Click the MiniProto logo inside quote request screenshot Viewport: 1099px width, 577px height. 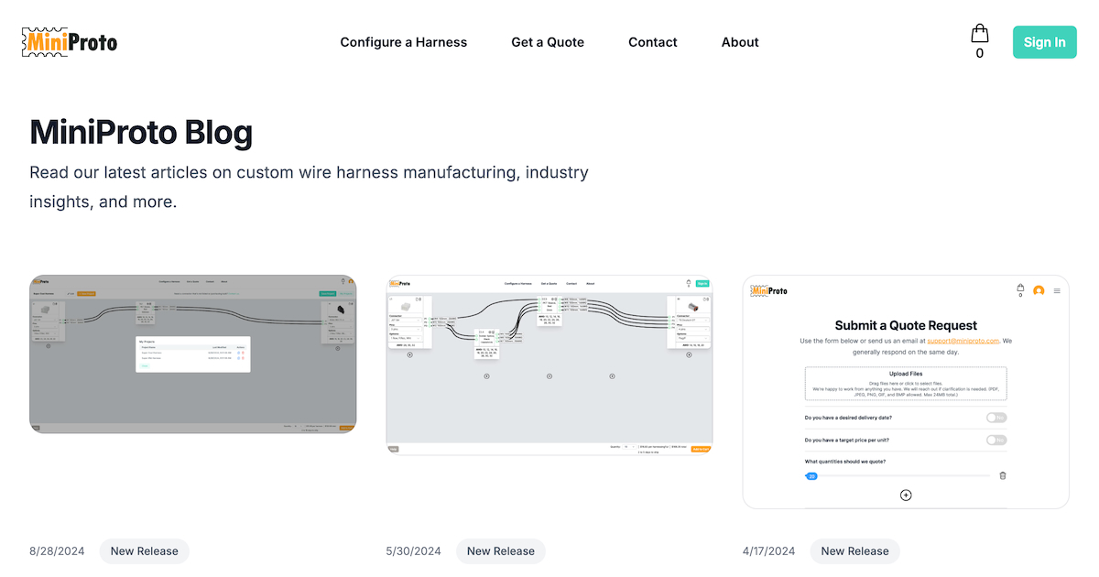click(769, 290)
